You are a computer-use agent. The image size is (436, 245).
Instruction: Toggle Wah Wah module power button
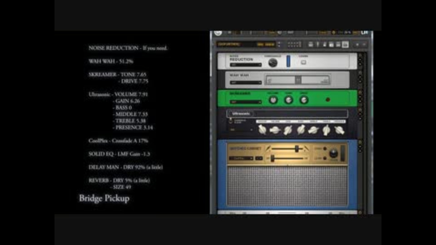coord(360,73)
